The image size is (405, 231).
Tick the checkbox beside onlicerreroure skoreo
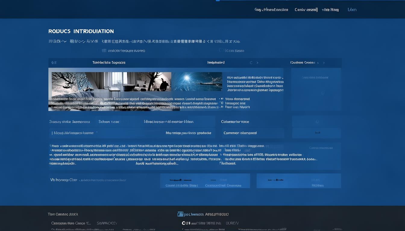pos(104,51)
